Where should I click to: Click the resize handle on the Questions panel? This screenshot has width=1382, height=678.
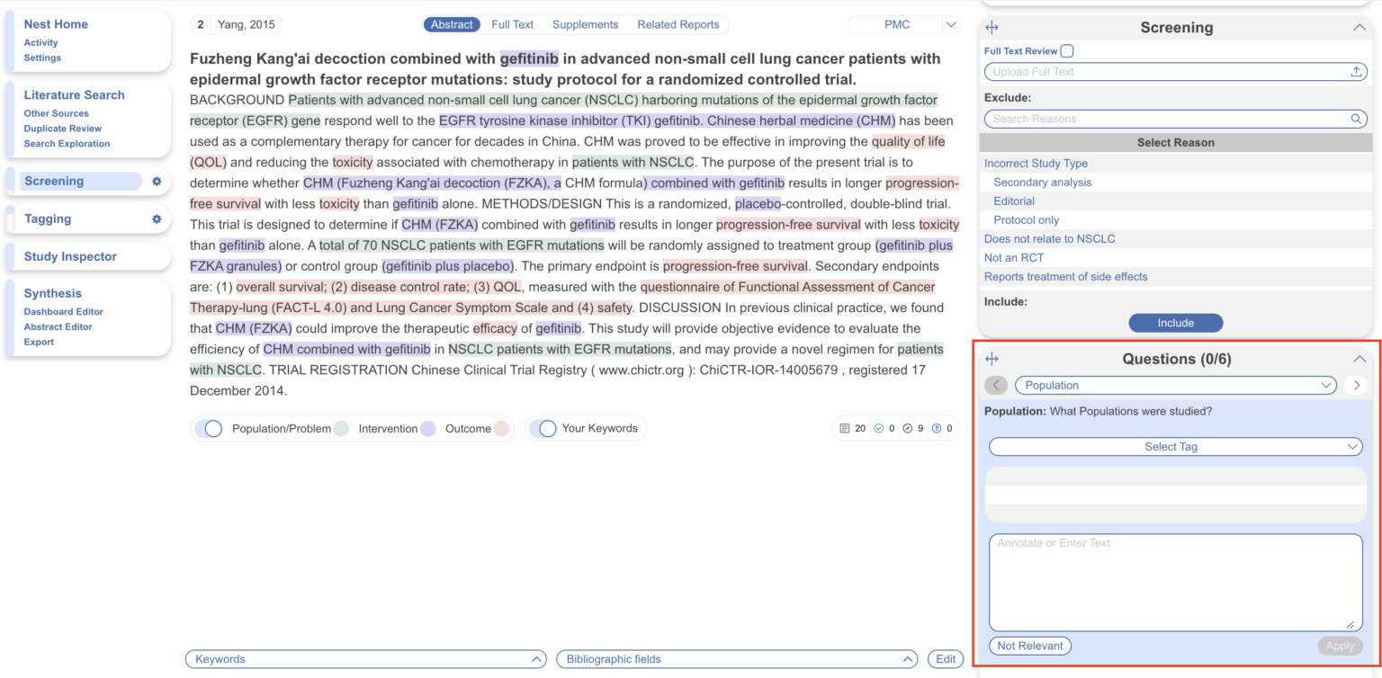tap(992, 358)
